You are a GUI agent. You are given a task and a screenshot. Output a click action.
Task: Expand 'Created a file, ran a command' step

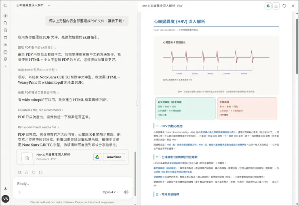[x=41, y=110]
